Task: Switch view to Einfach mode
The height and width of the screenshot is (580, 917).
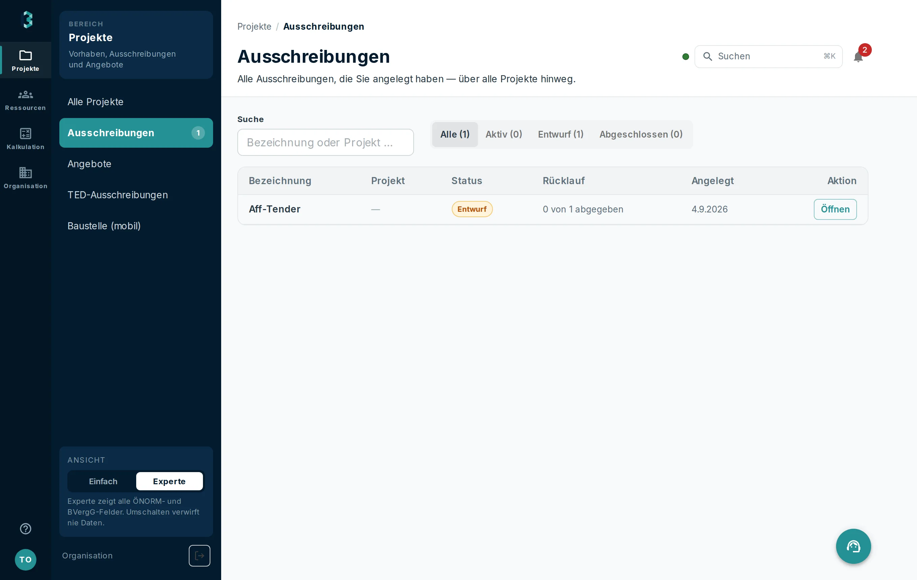Action: tap(103, 481)
